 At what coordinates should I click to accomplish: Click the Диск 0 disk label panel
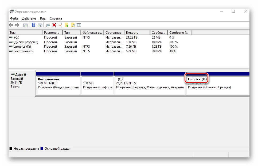point(22,84)
